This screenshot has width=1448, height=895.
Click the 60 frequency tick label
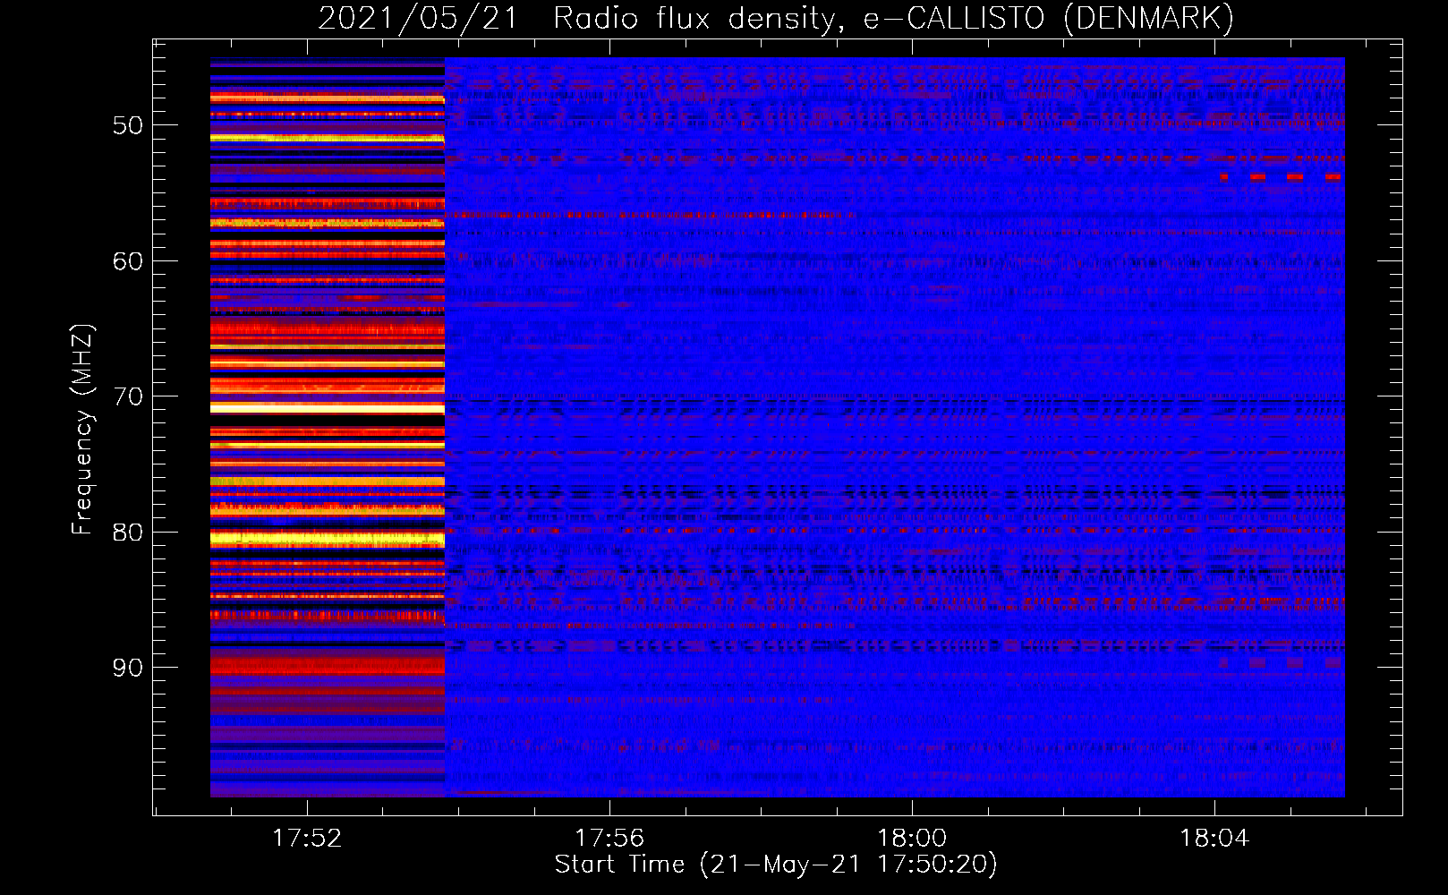click(128, 261)
